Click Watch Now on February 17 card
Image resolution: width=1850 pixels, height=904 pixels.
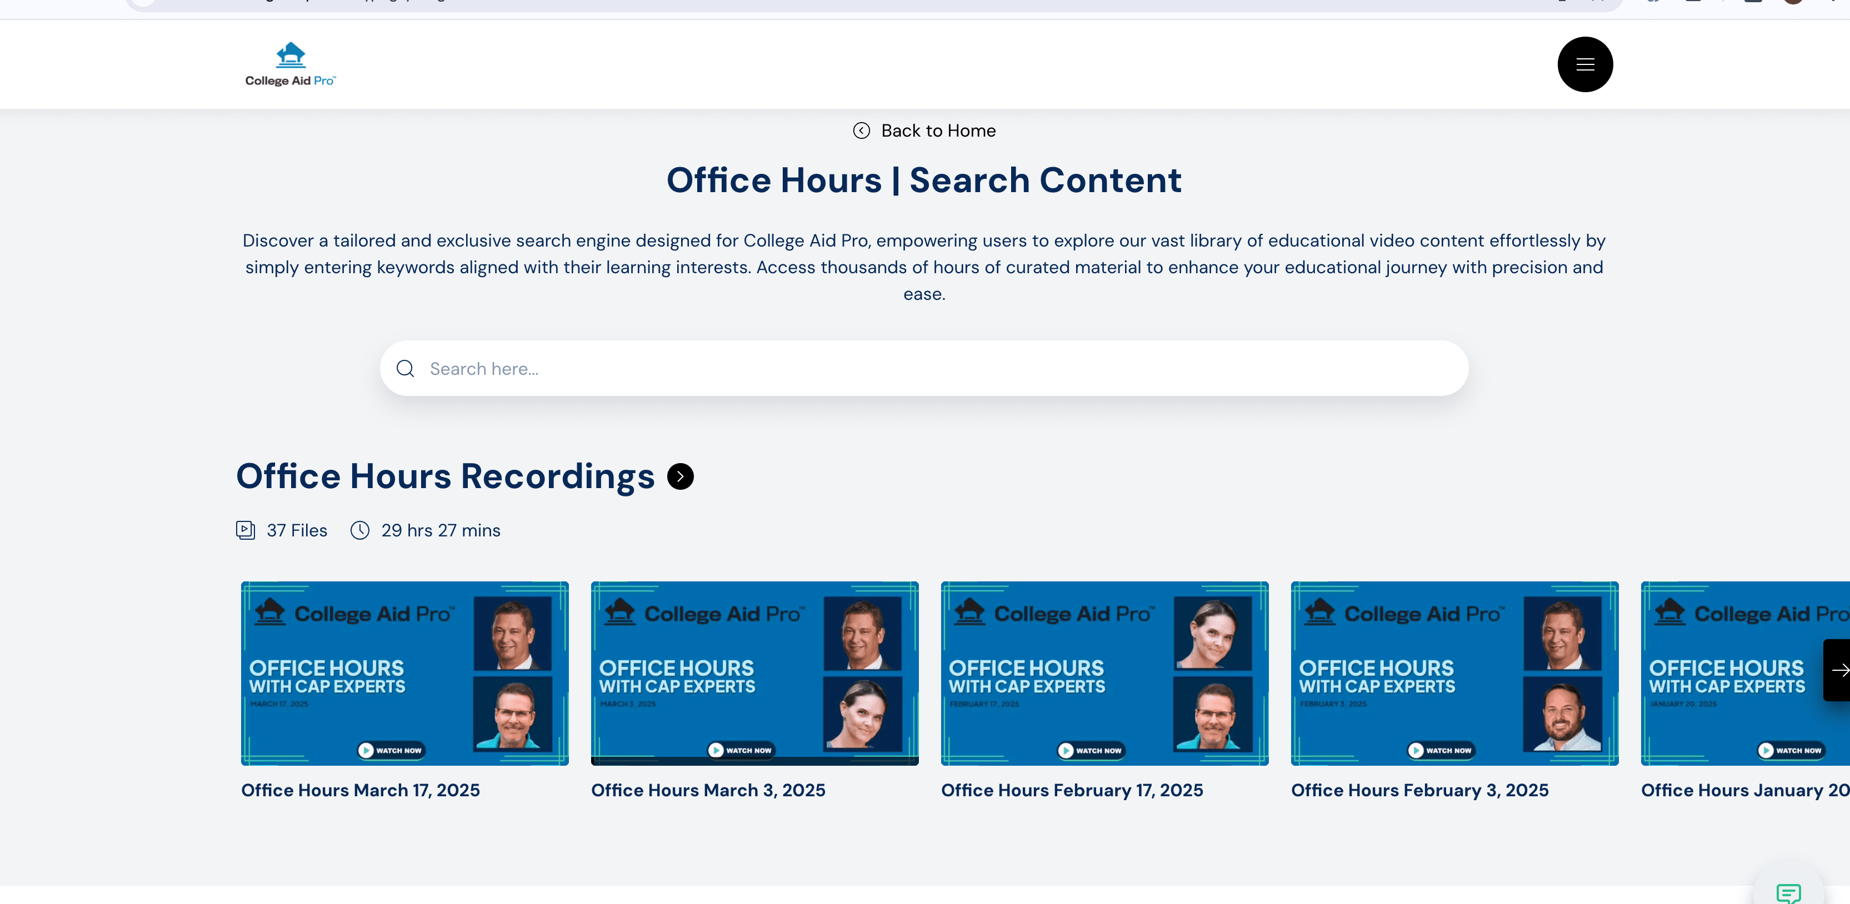[x=1091, y=750]
